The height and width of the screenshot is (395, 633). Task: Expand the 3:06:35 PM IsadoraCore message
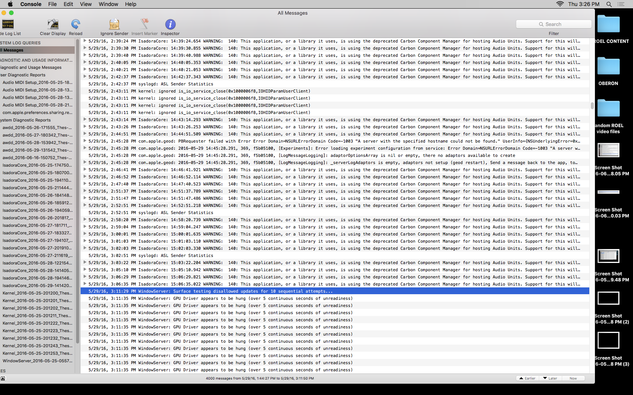(x=85, y=284)
